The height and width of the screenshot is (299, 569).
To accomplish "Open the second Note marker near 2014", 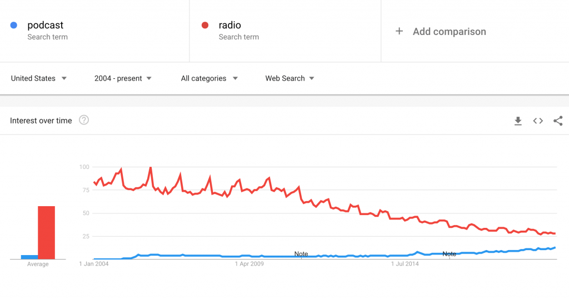I will click(x=449, y=254).
